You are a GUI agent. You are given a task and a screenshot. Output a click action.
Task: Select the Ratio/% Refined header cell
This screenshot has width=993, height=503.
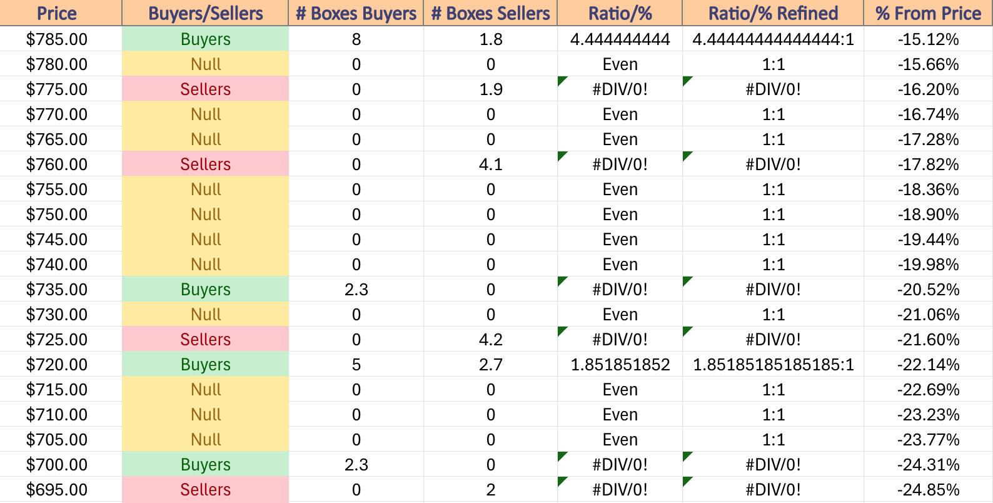coord(773,13)
